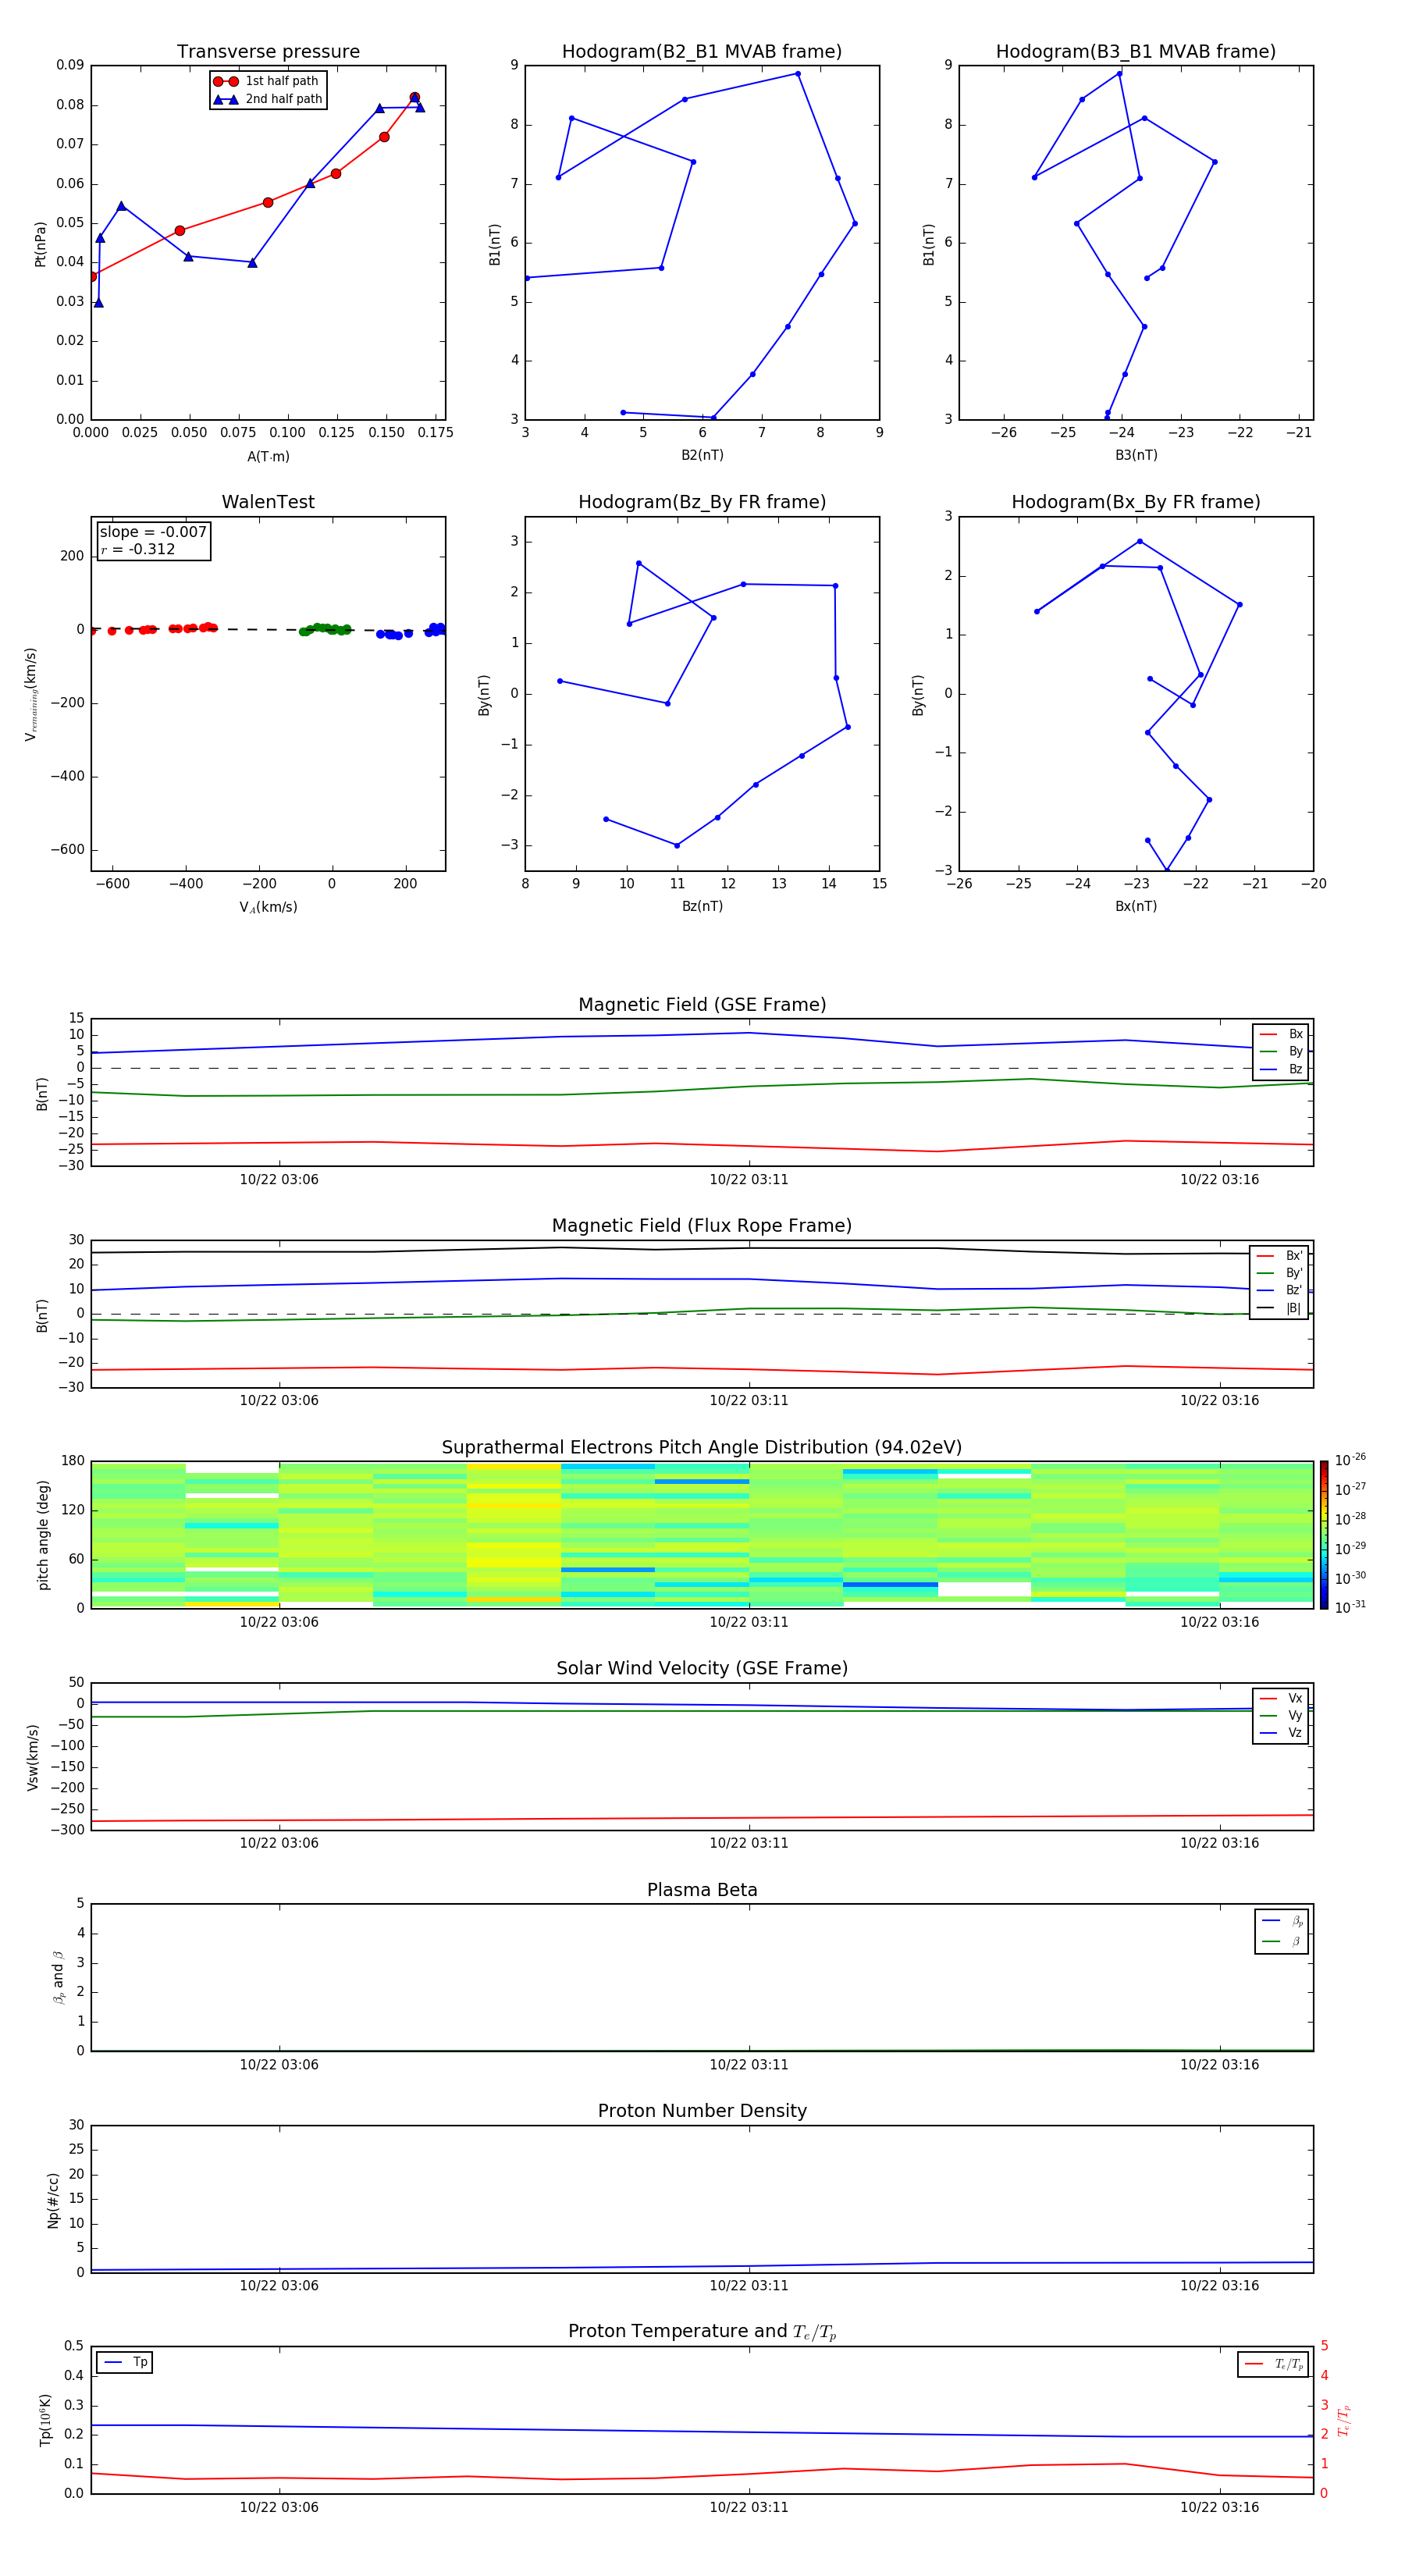Select the "1st half path" legend entry
The image size is (1405, 2576).
coord(268,81)
